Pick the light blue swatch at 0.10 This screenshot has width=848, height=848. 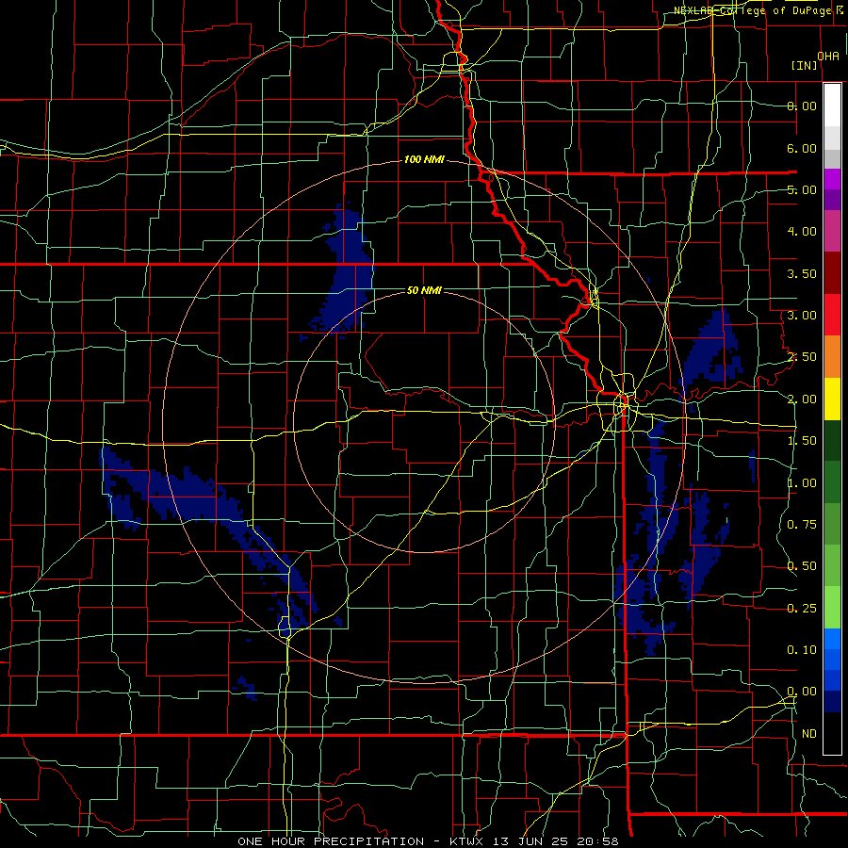[832, 639]
